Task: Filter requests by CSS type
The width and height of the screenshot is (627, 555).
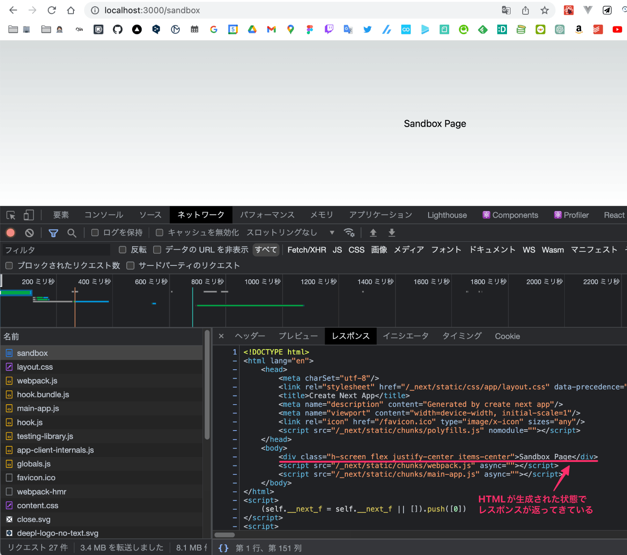Action: pyautogui.click(x=356, y=250)
